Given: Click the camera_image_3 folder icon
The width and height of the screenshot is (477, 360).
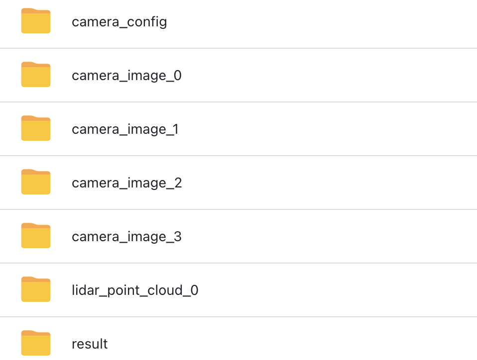Looking at the screenshot, I should (35, 236).
